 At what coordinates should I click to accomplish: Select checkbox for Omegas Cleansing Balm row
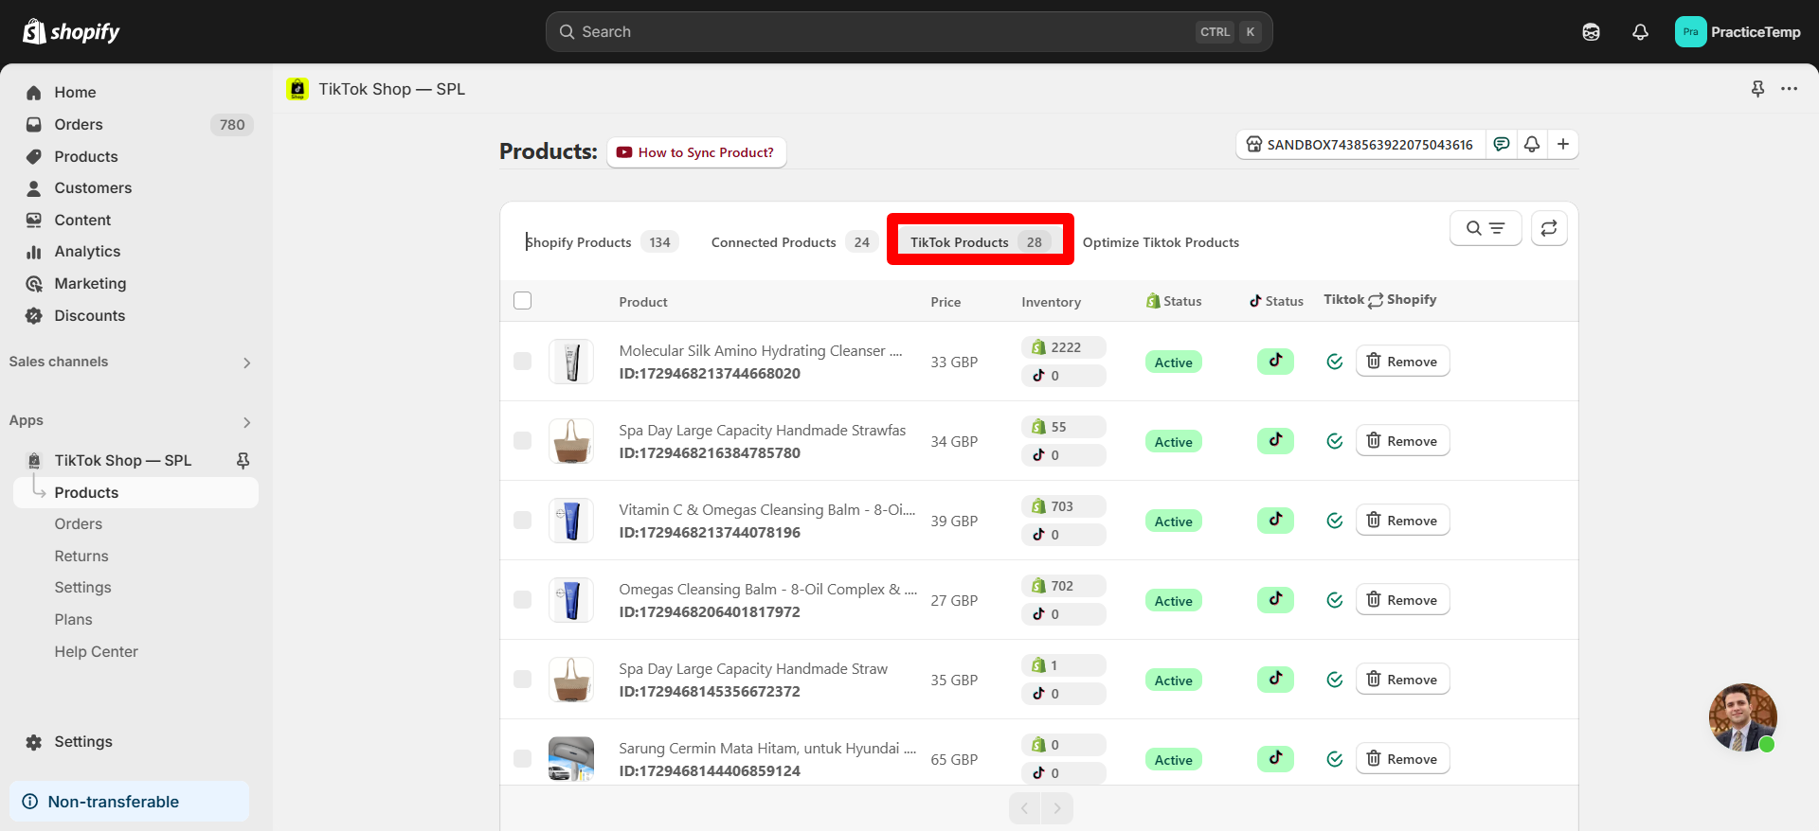522,600
